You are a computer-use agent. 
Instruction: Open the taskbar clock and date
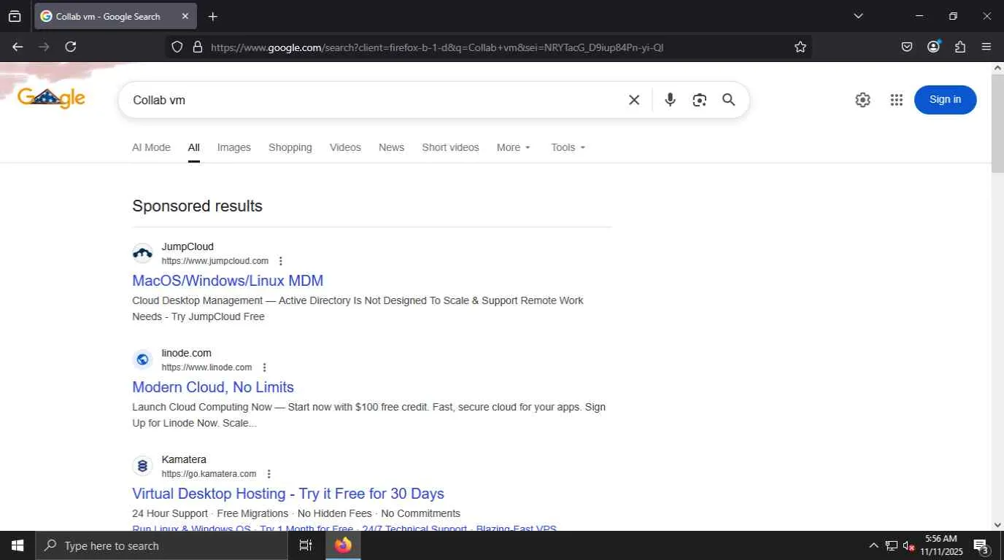941,545
